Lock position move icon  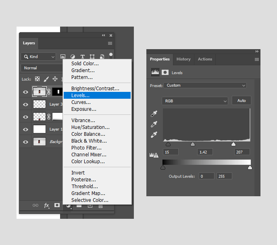55,79
